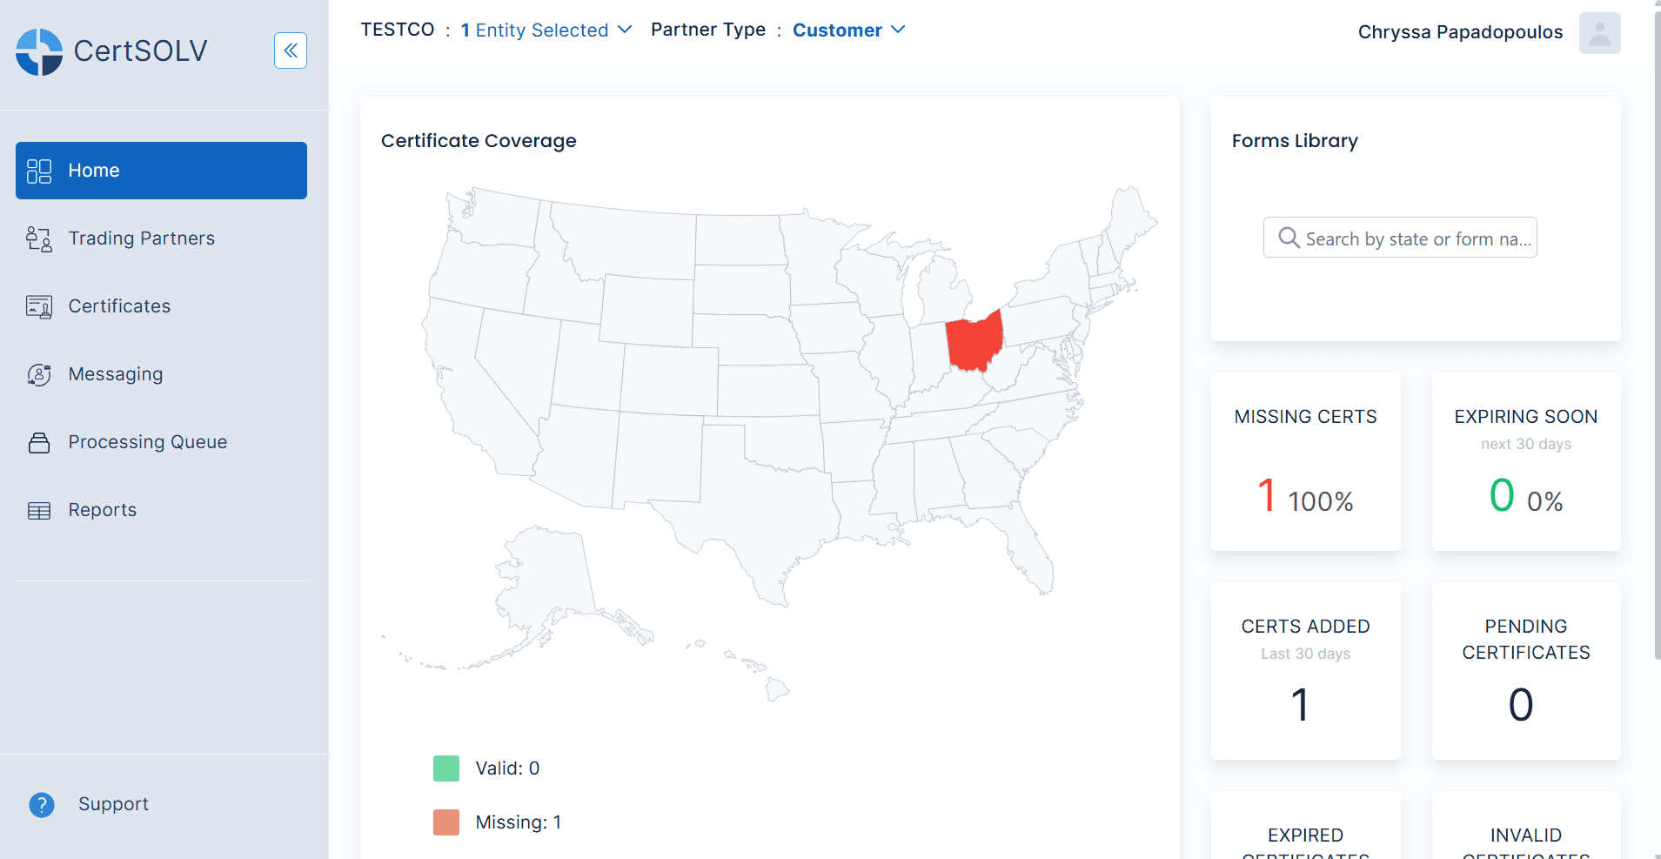Select the Certificates sidebar icon
Viewport: 1661px width, 859px height.
click(x=39, y=306)
